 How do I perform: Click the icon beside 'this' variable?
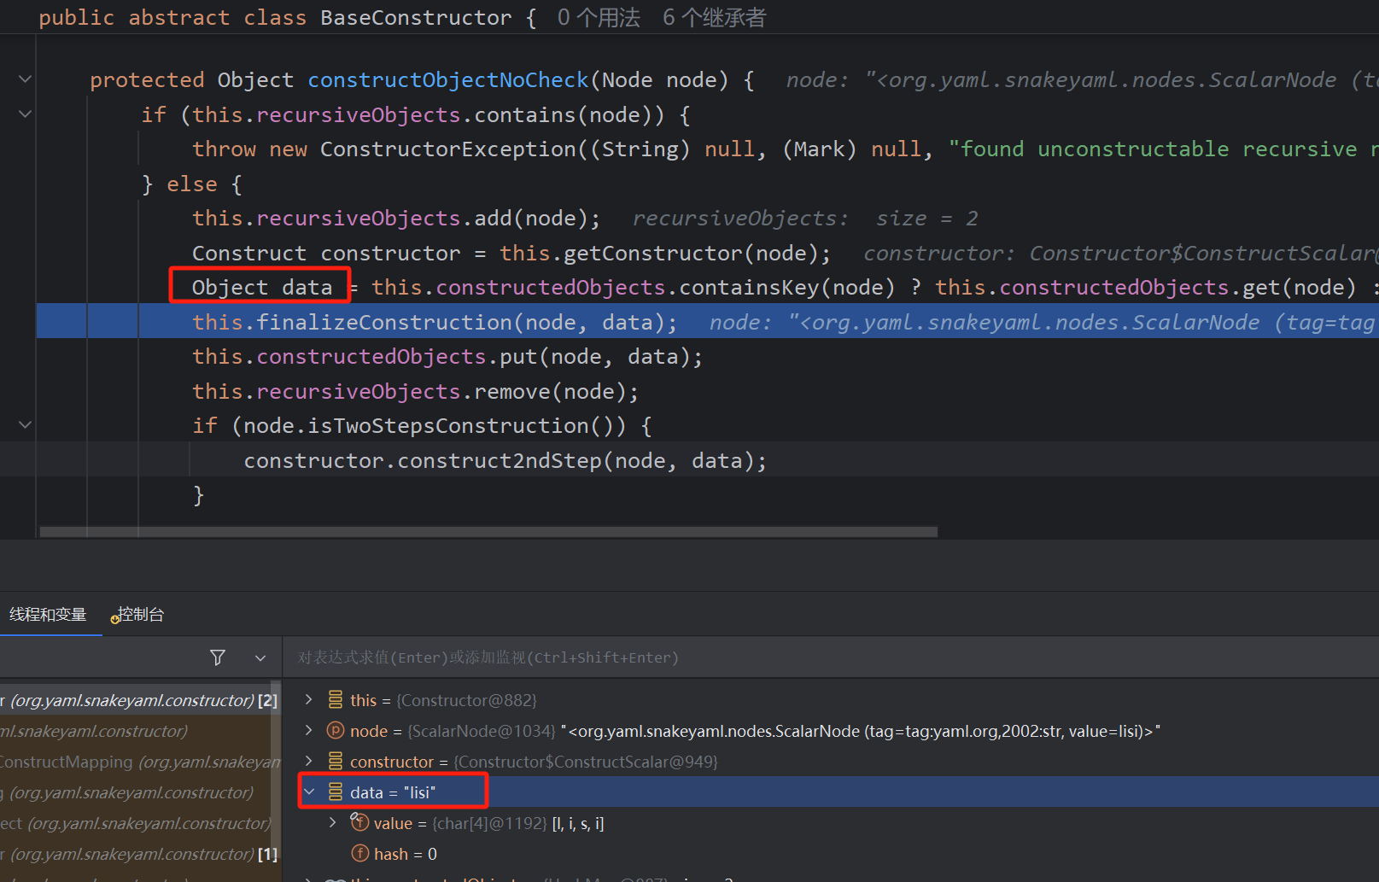(x=336, y=700)
